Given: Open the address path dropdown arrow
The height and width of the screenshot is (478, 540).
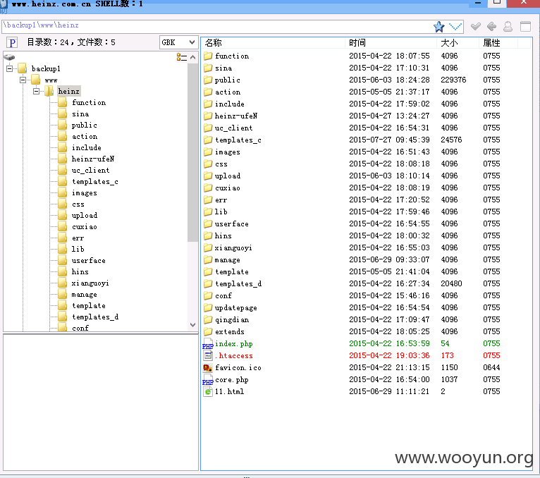Looking at the screenshot, I should click(455, 27).
